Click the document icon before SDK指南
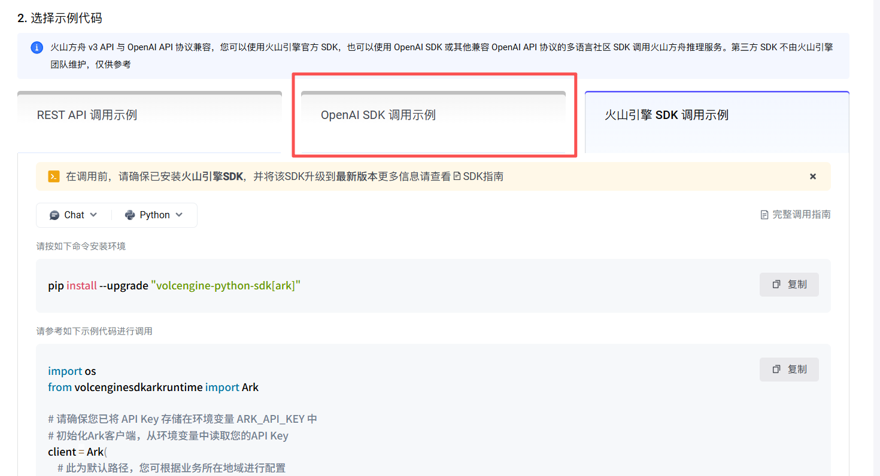 (x=457, y=176)
